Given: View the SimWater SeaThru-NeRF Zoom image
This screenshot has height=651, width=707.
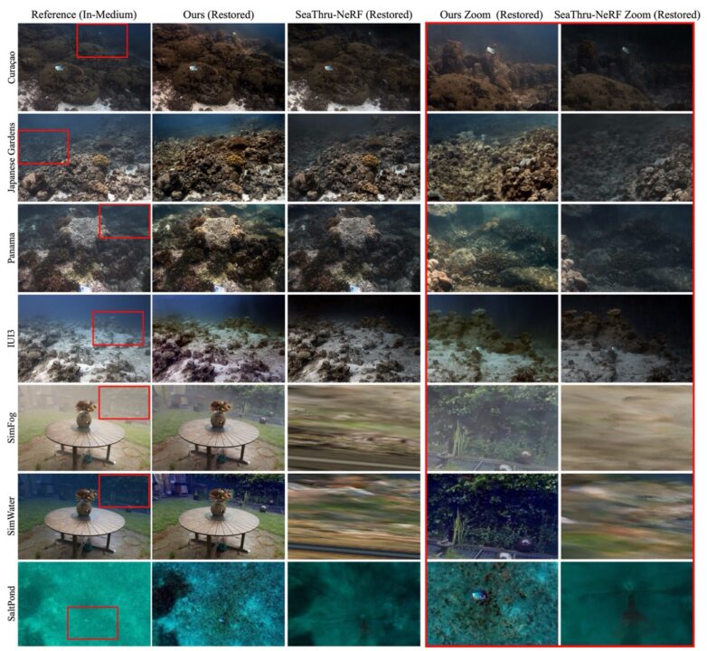Looking at the screenshot, I should click(x=627, y=516).
